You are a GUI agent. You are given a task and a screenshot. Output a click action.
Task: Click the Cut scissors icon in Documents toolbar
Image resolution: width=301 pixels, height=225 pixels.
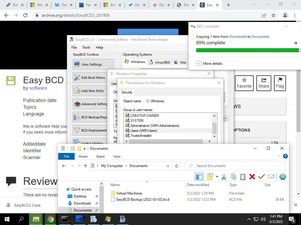224,177
